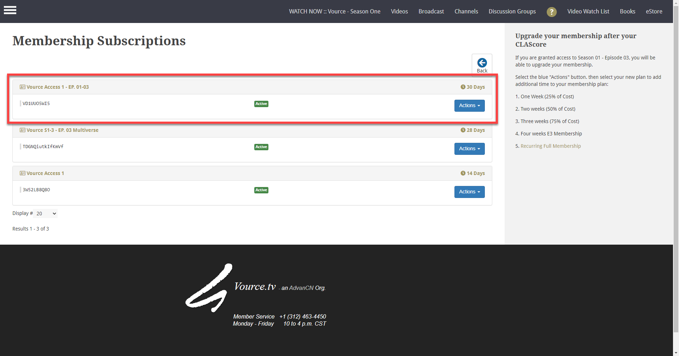Click the Active badge for TDGNQiutkIfKmVf
This screenshot has width=679, height=356.
[x=261, y=147]
